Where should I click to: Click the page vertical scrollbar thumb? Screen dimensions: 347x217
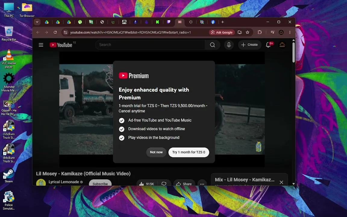[x=293, y=52]
